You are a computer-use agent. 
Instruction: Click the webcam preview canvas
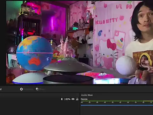pos(79,42)
